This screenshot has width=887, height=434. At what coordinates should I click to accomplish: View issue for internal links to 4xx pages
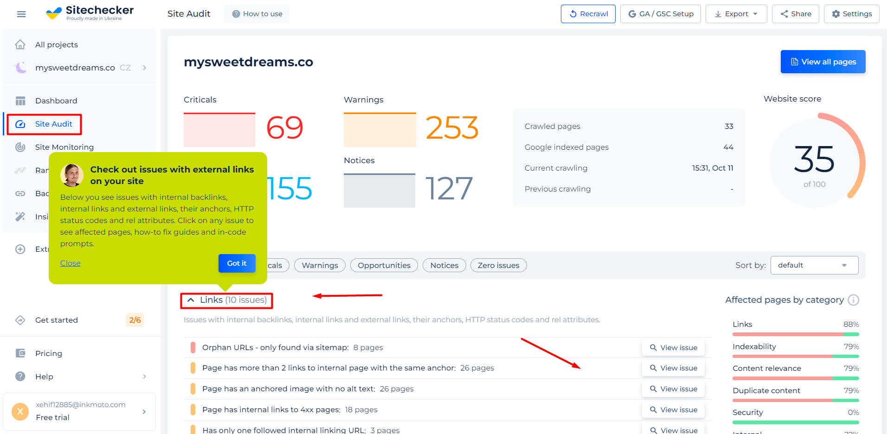pos(674,410)
